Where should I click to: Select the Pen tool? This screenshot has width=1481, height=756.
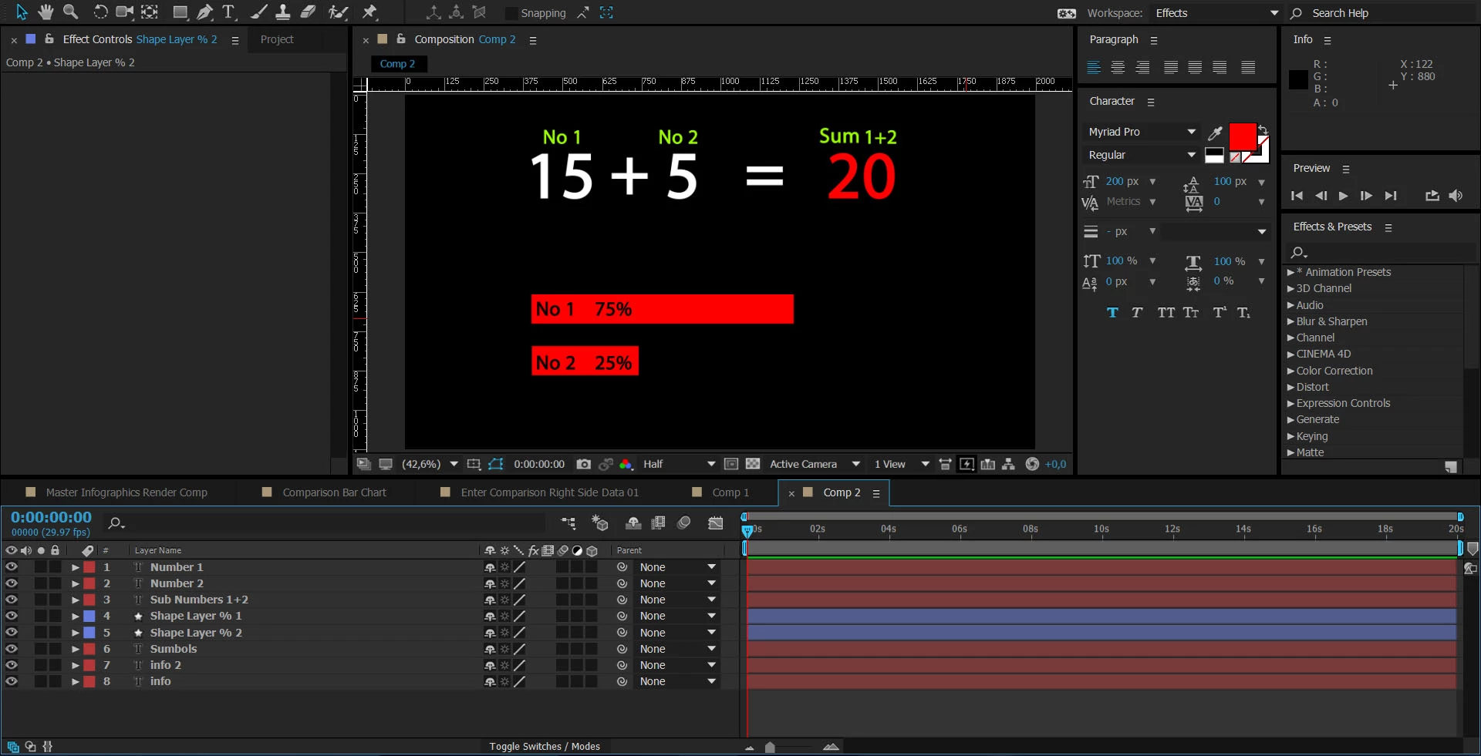pyautogui.click(x=204, y=12)
